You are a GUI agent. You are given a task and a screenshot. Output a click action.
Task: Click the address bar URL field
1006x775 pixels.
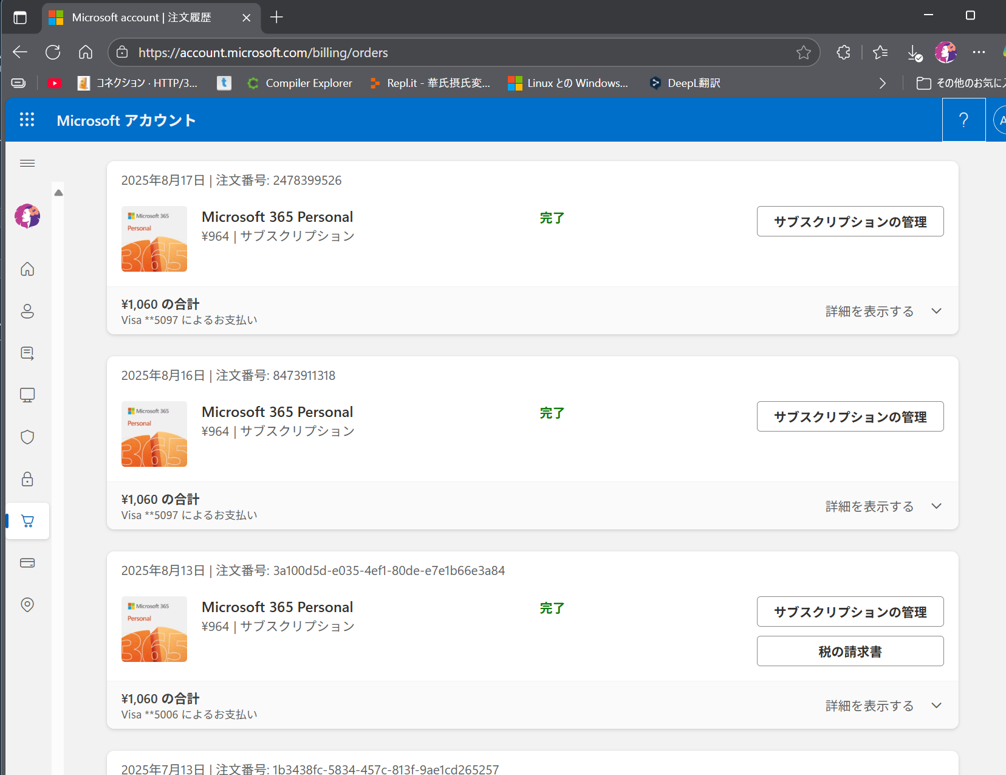[x=464, y=52]
